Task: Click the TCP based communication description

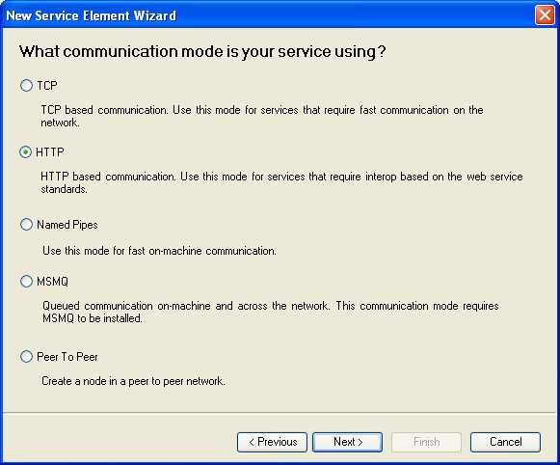Action: tap(262, 116)
